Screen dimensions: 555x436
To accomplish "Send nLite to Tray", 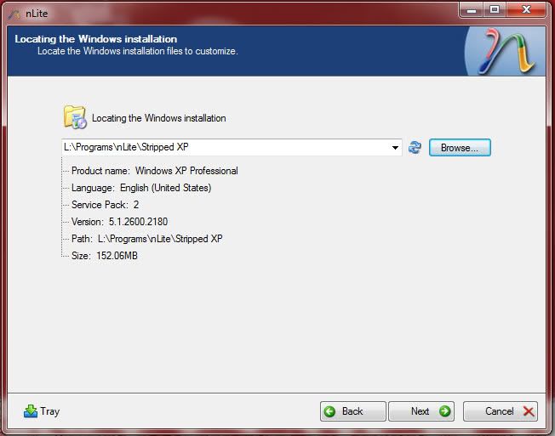I will click(x=42, y=411).
